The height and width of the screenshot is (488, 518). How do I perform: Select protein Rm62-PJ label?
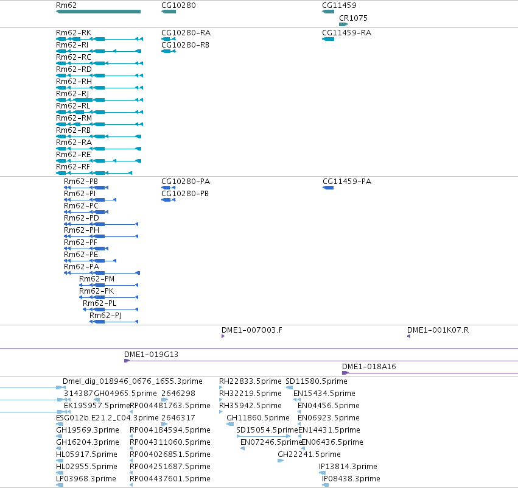click(x=106, y=316)
